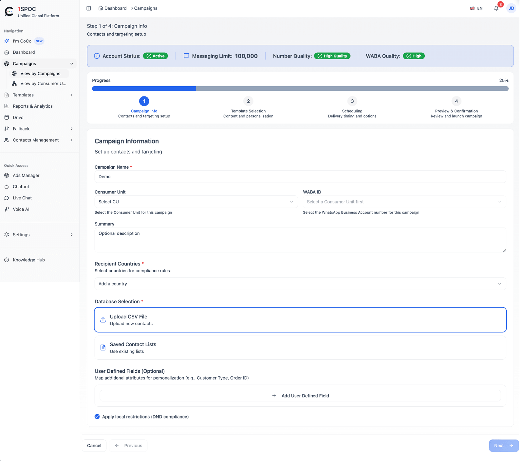This screenshot has width=524, height=475.
Task: Click the Live Chat bubble icon
Action: tap(7, 198)
